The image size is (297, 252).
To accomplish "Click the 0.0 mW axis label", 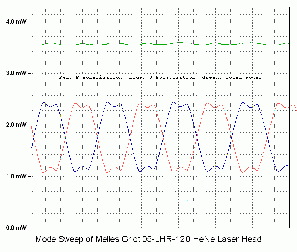I will point(16,228).
